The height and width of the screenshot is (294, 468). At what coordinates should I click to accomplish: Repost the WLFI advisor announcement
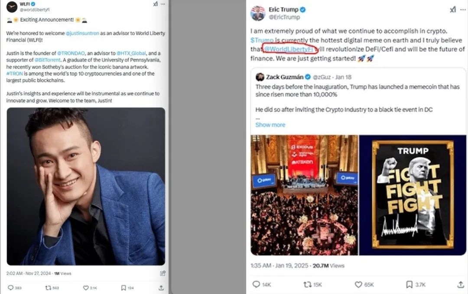pyautogui.click(x=49, y=288)
